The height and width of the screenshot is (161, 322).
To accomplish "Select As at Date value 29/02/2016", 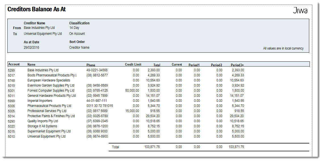I will (x=31, y=48).
